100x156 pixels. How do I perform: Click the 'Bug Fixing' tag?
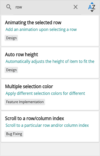click(14, 134)
